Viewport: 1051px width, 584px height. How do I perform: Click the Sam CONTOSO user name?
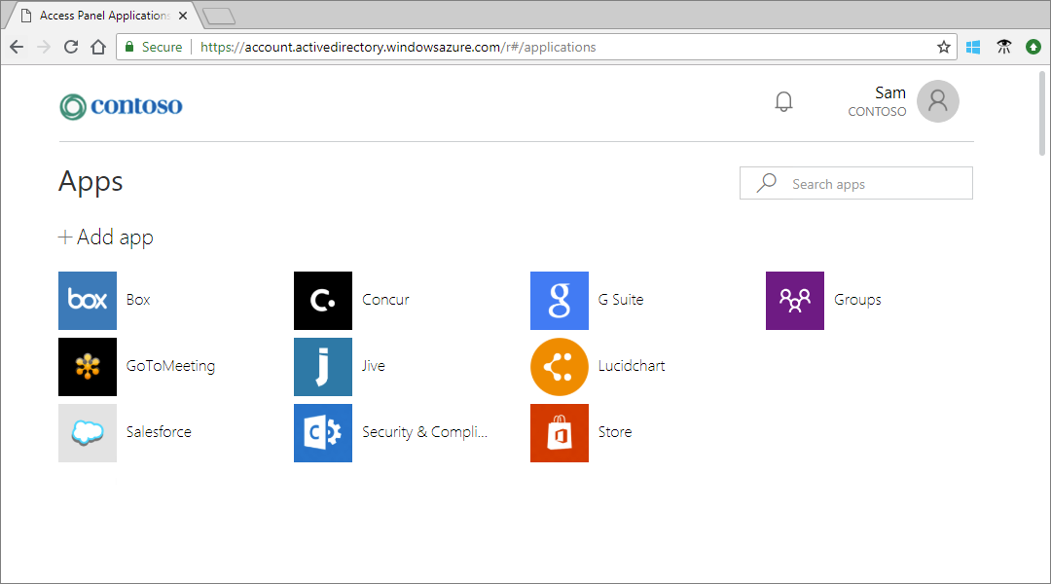pos(877,101)
